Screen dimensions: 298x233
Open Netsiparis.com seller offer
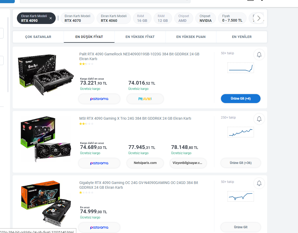145,163
